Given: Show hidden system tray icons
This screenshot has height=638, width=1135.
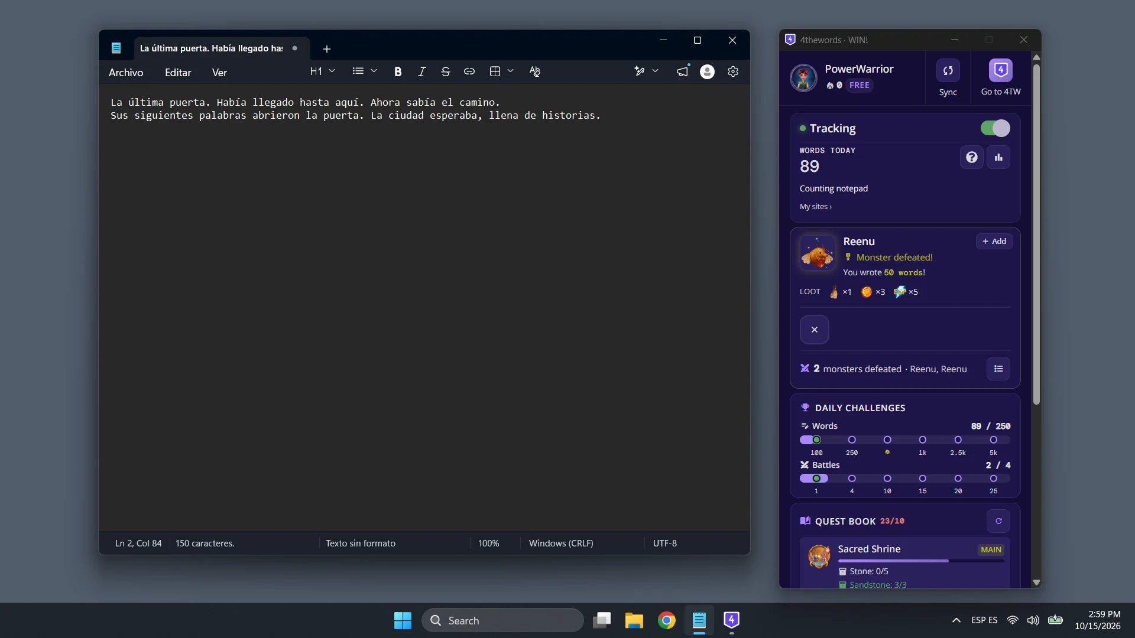Looking at the screenshot, I should [x=956, y=620].
